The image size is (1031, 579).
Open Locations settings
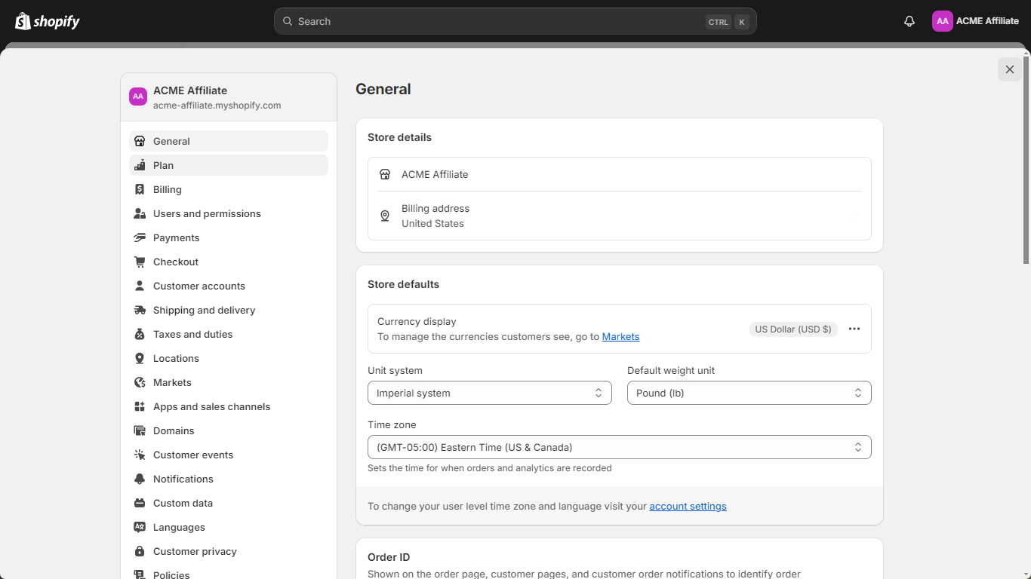(229, 358)
